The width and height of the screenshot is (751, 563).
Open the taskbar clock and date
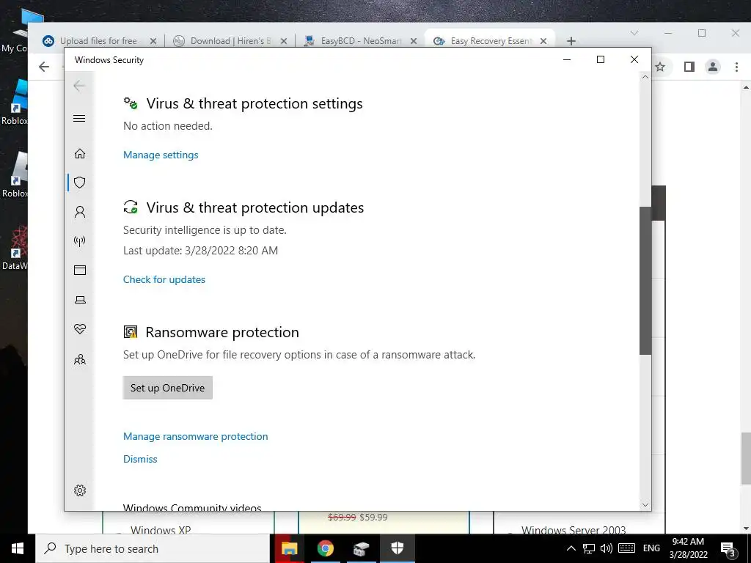(x=688, y=548)
